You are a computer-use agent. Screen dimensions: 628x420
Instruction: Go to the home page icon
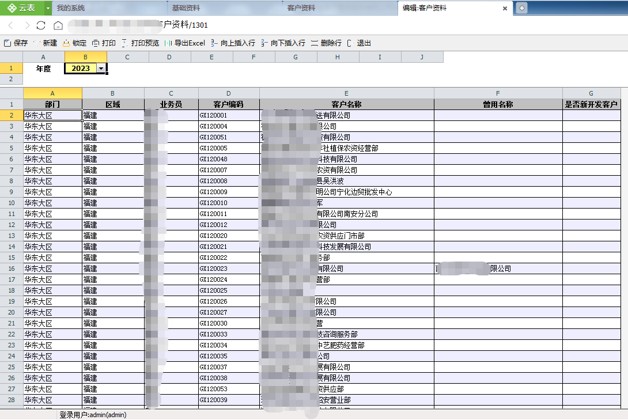pyautogui.click(x=58, y=25)
